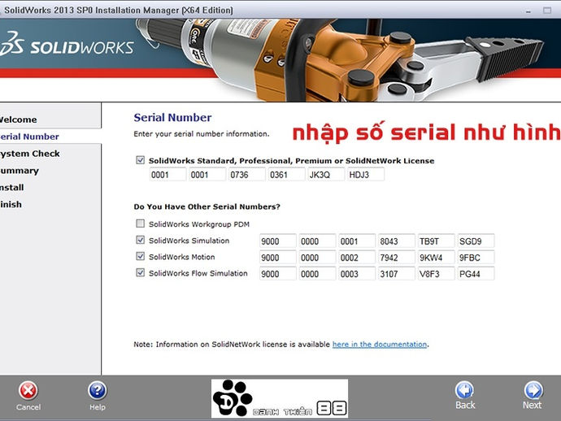This screenshot has height=421, width=561.
Task: Click the 'Serial Number' page heading
Action: pos(172,117)
